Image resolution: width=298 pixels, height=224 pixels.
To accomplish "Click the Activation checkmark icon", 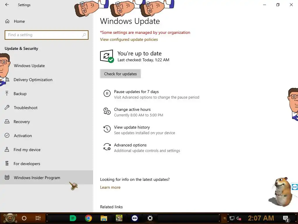I will [x=7, y=135].
